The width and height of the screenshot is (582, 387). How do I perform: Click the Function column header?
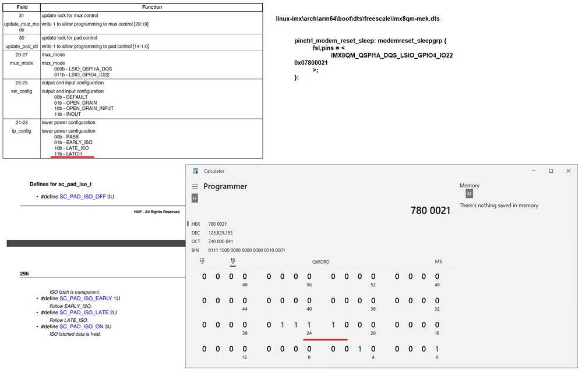coord(152,7)
